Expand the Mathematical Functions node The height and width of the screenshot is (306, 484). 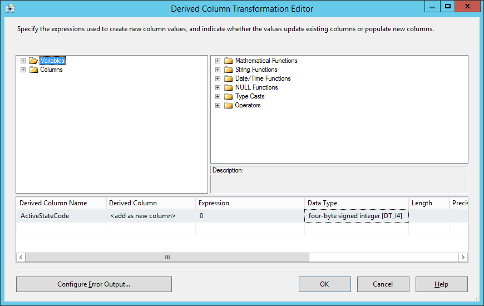click(218, 61)
